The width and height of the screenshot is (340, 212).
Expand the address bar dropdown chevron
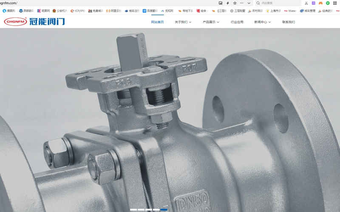tap(249, 3)
